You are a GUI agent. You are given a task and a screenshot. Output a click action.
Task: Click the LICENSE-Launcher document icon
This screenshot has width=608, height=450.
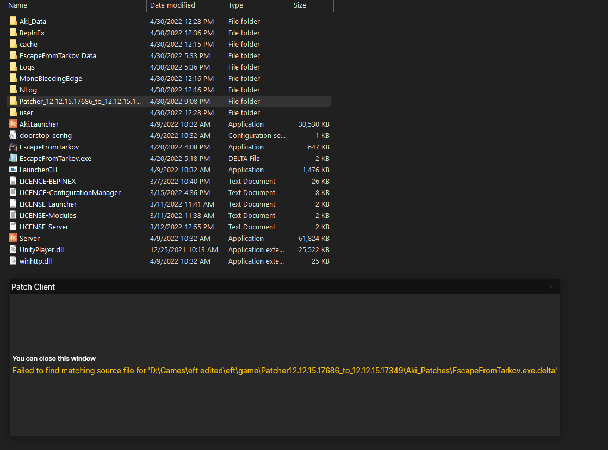pyautogui.click(x=13, y=204)
